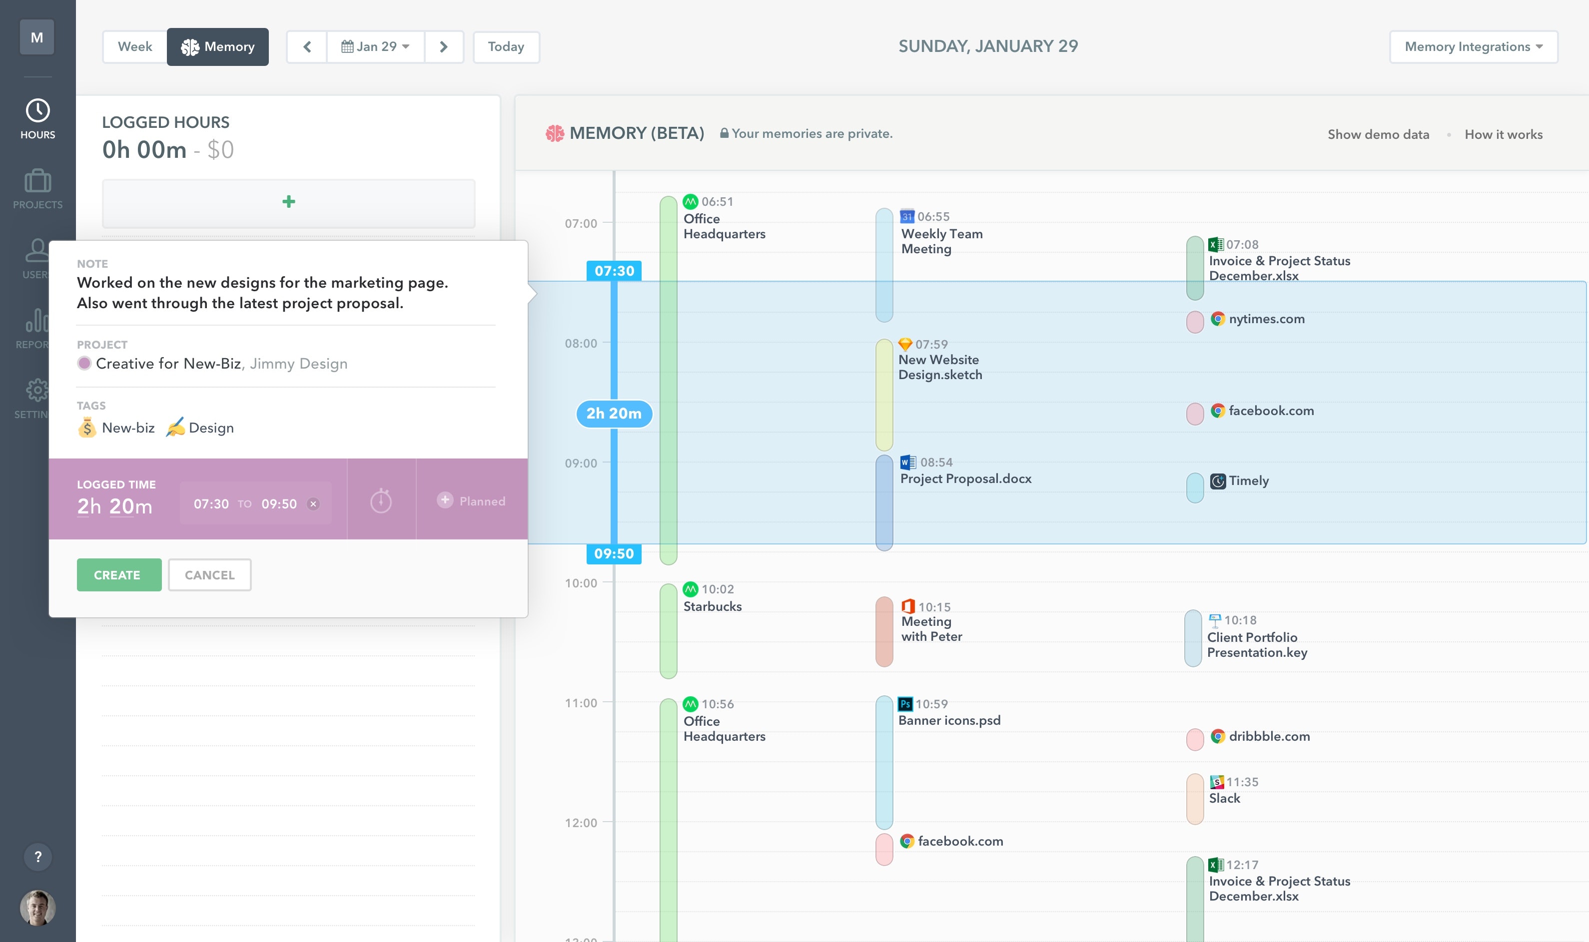Select the Weekly Team Meeting calendar entry

[x=941, y=241]
